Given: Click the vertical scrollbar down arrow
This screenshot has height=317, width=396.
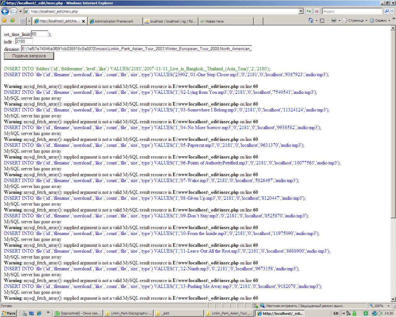Looking at the screenshot, I should click(x=393, y=299).
